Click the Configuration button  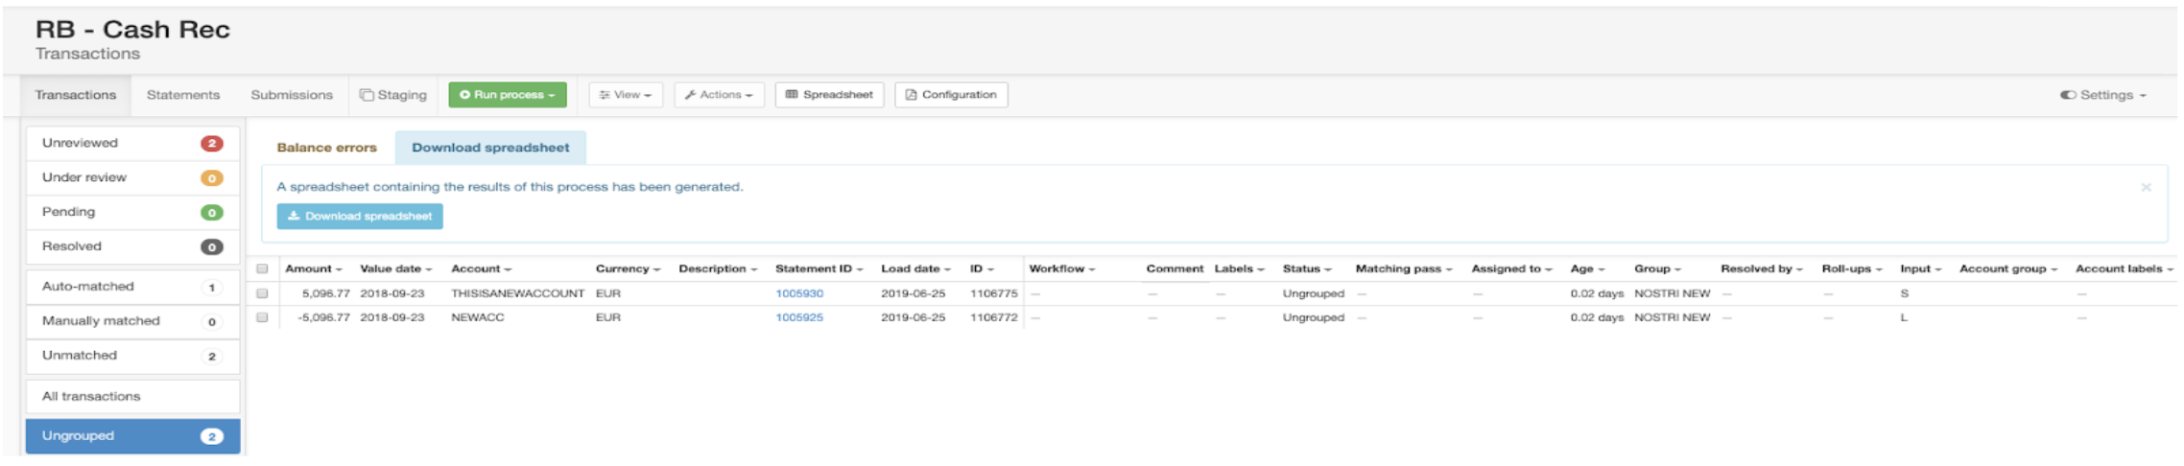(x=951, y=95)
